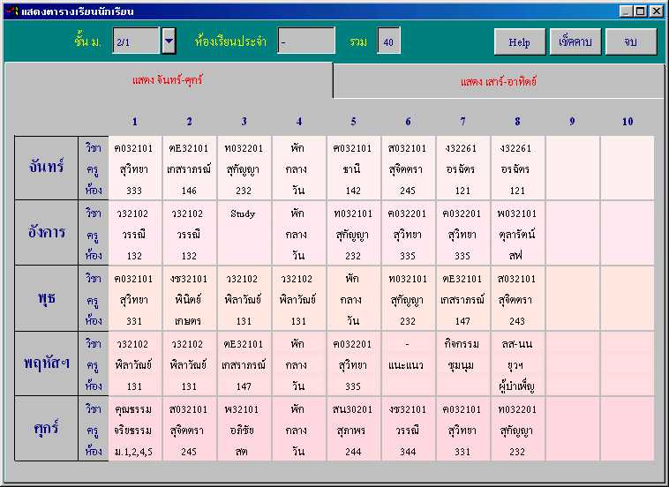Image resolution: width=669 pixels, height=487 pixels.
Task: Click the จันทร์ Monday row header
Action: point(47,168)
